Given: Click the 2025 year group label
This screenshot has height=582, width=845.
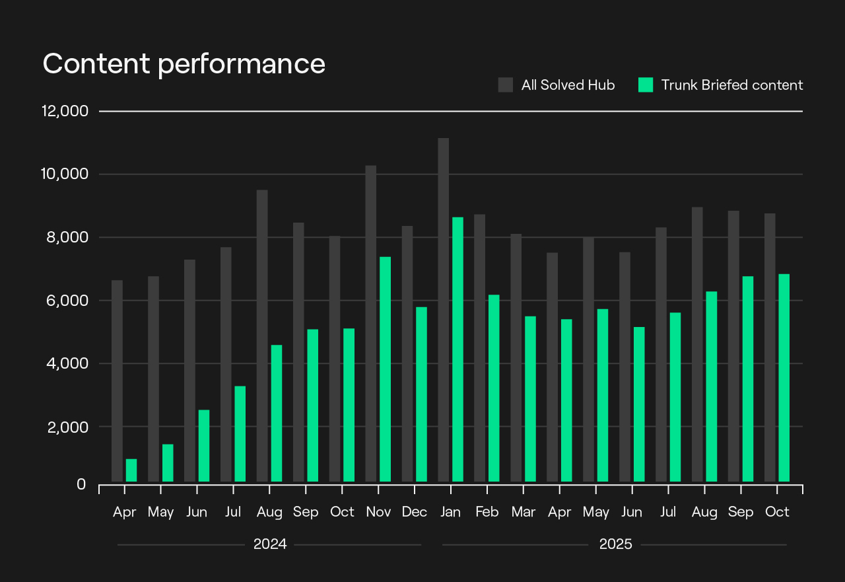Looking at the screenshot, I should pos(615,545).
